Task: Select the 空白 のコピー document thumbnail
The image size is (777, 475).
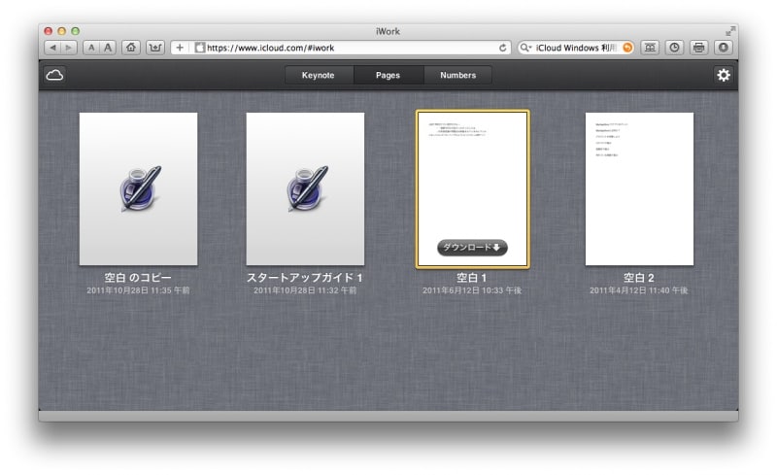Action: tap(138, 188)
